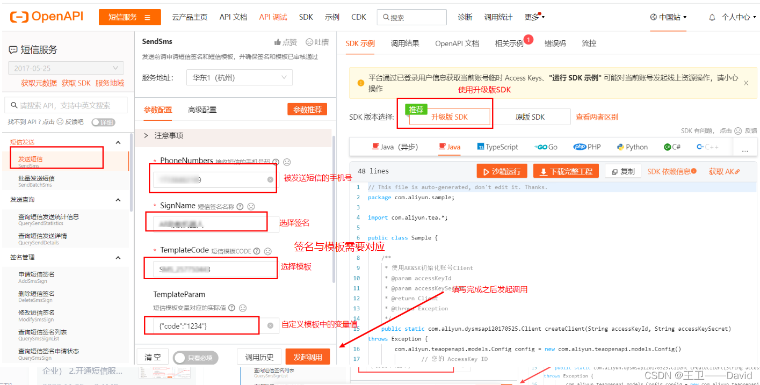760x385 pixels.
Task: Open the 2017-05-25 version dropdown
Action: point(66,68)
